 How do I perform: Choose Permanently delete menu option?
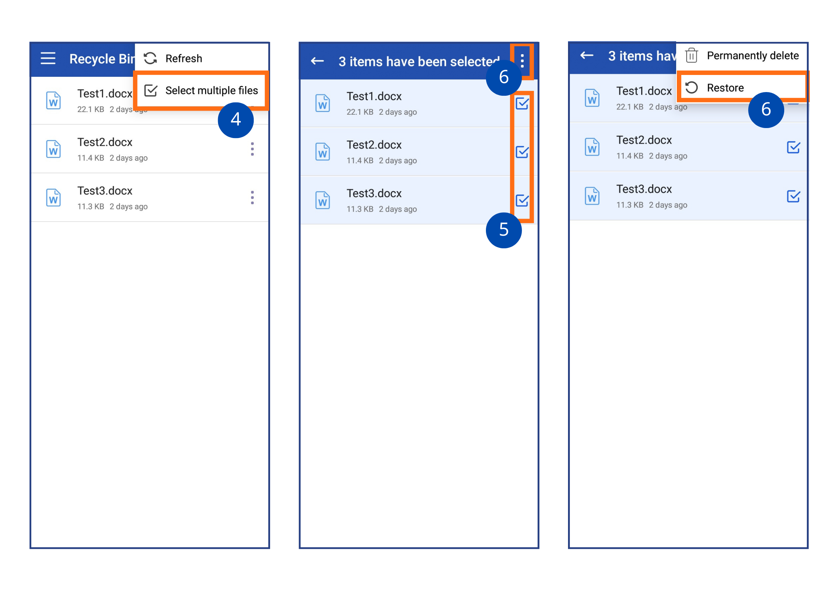point(742,56)
